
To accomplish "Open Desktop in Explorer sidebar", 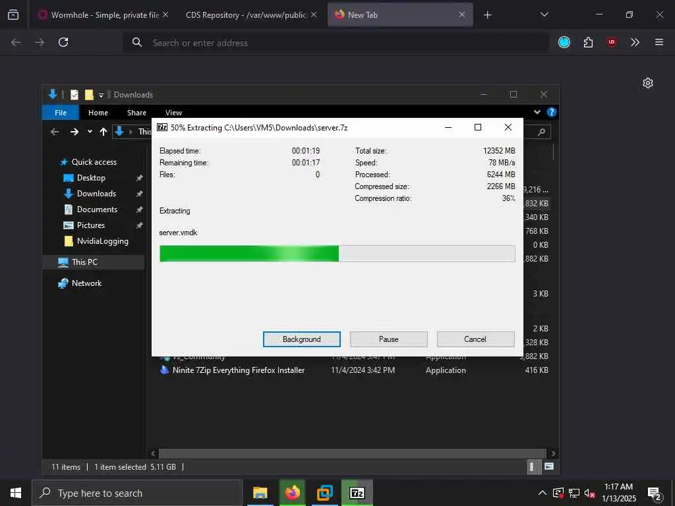I will tap(91, 178).
